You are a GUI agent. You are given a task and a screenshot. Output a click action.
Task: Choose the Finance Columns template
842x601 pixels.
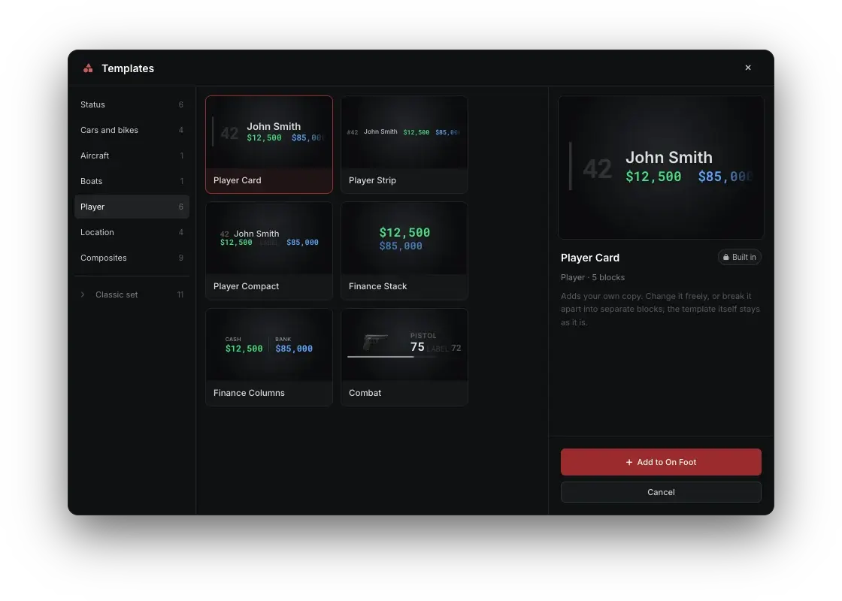click(269, 357)
